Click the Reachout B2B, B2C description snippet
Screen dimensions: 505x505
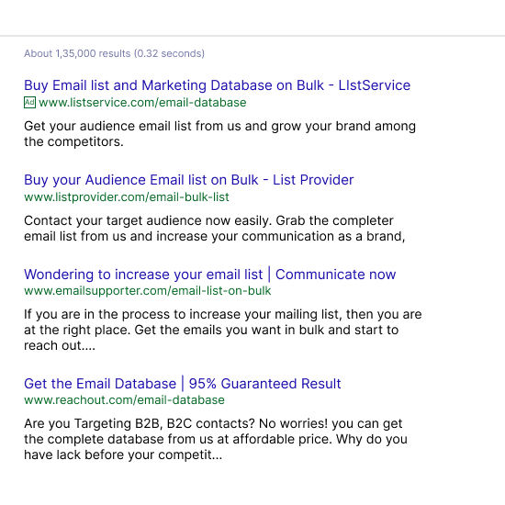click(x=216, y=439)
